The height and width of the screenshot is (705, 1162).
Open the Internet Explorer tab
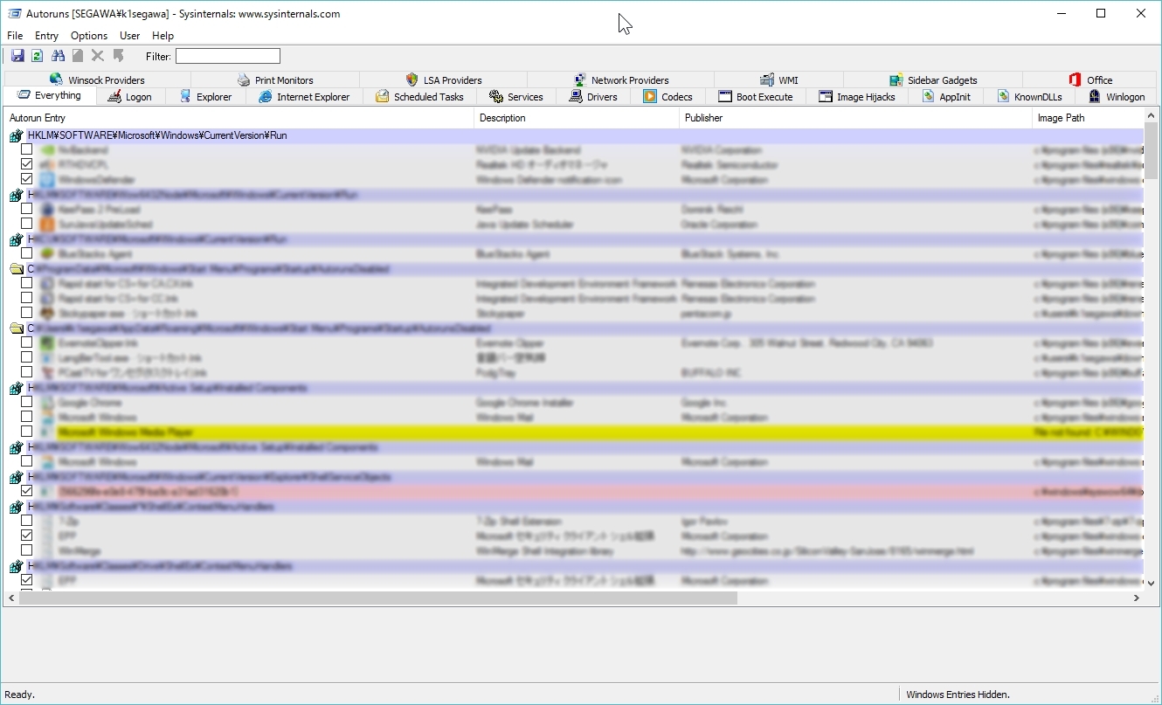click(304, 97)
